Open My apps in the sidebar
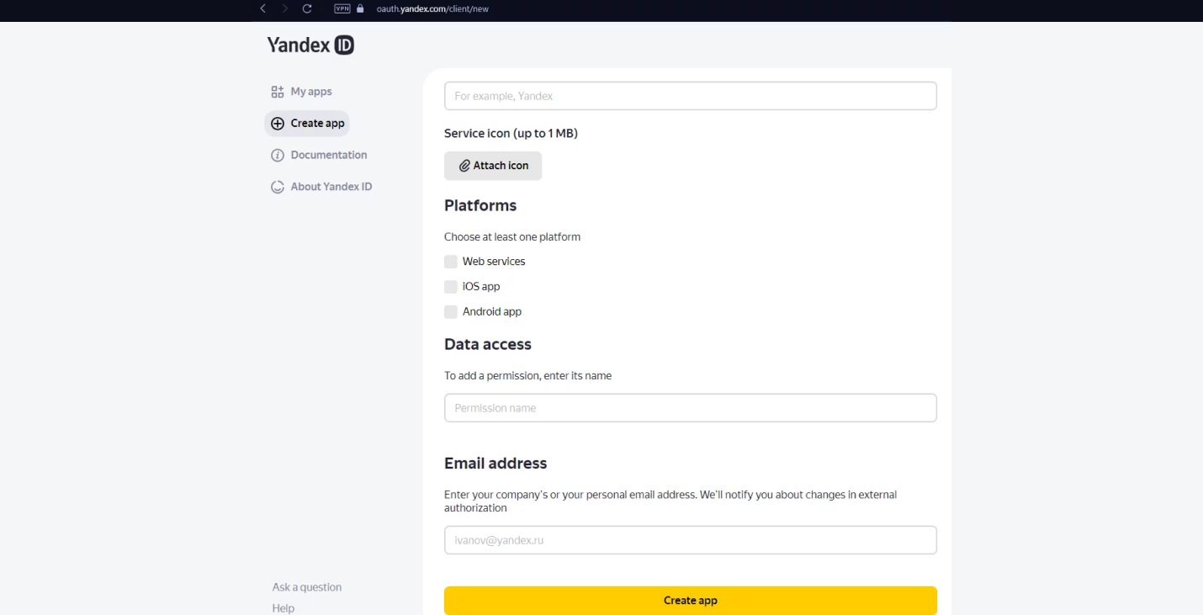Image resolution: width=1203 pixels, height=615 pixels. tap(311, 92)
